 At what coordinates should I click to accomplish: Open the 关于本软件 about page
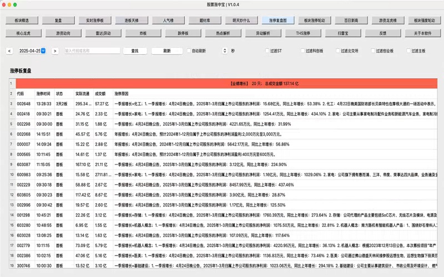click(423, 33)
